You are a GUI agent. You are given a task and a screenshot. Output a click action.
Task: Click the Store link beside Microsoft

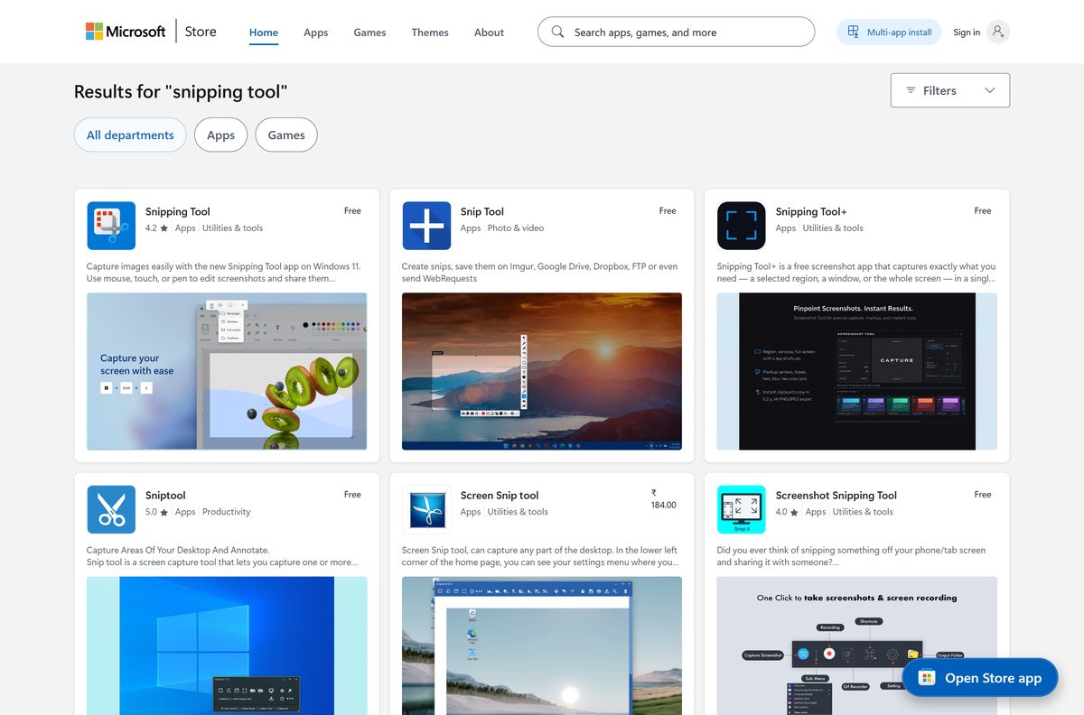point(201,32)
